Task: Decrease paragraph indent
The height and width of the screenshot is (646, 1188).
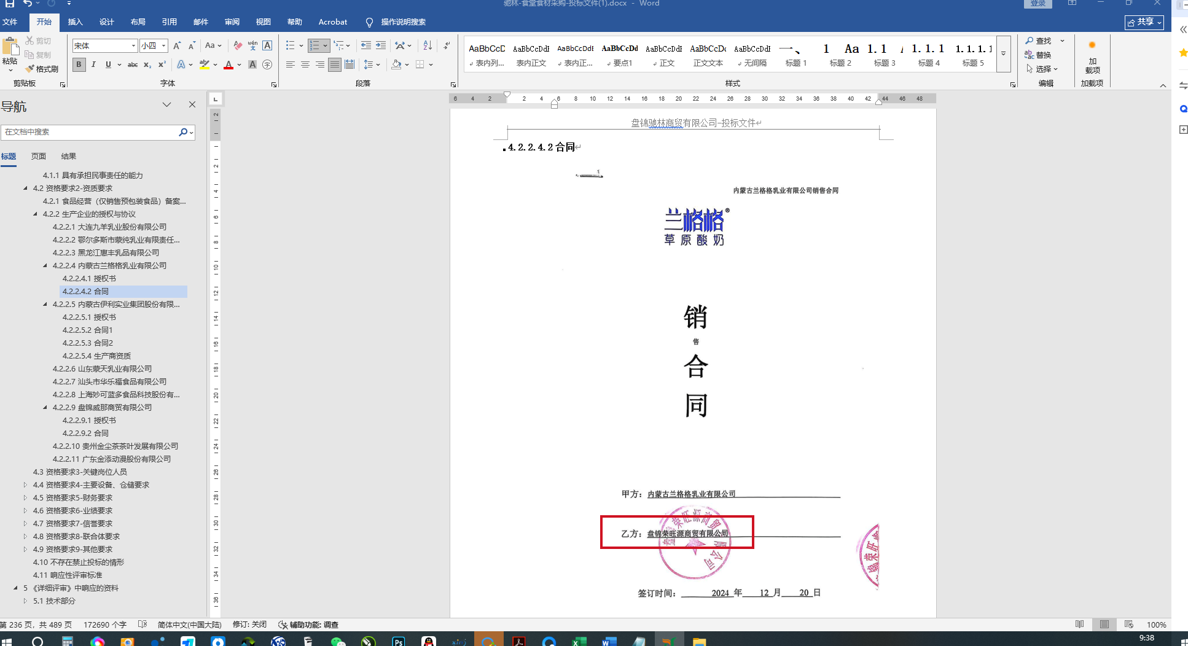Action: 366,45
